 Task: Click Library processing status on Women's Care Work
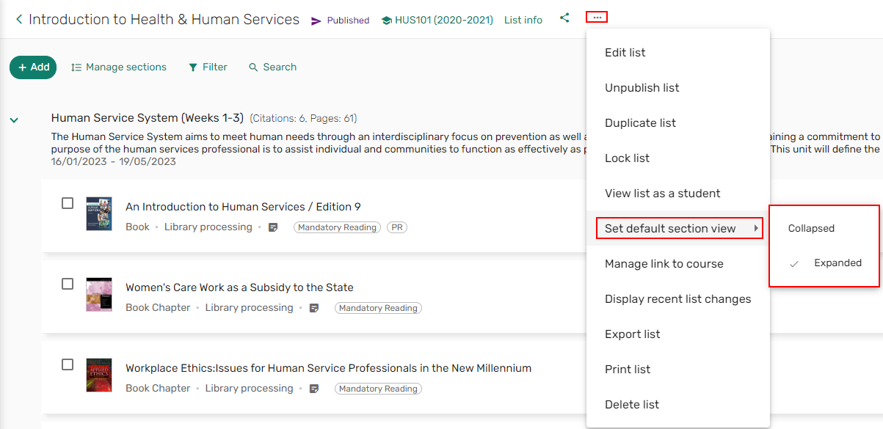pyautogui.click(x=250, y=308)
